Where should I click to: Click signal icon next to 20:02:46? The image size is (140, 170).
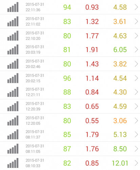pos(13,64)
